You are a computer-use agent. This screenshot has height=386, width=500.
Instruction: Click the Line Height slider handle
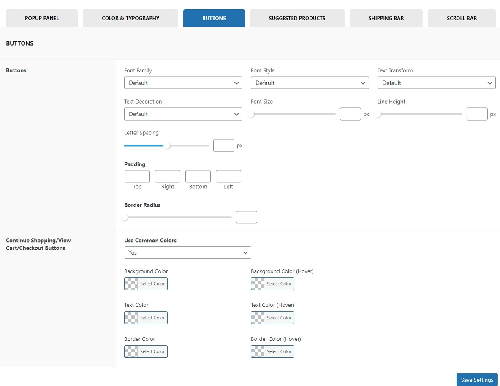click(378, 114)
